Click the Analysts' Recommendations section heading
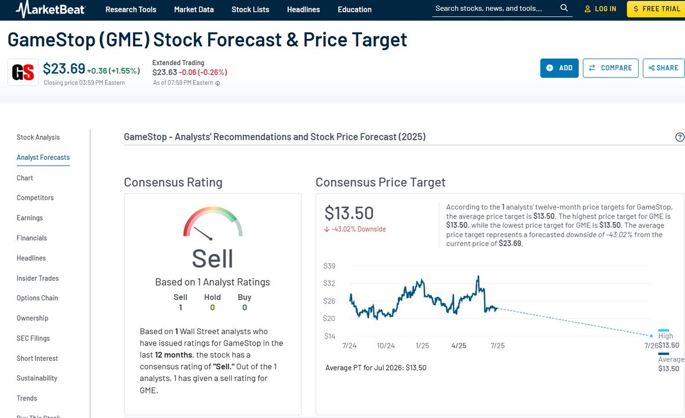The height and width of the screenshot is (418, 685). 275,137
